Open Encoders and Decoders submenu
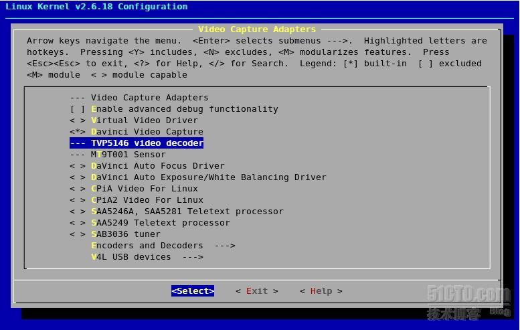Image resolution: width=520 pixels, height=330 pixels. point(163,246)
